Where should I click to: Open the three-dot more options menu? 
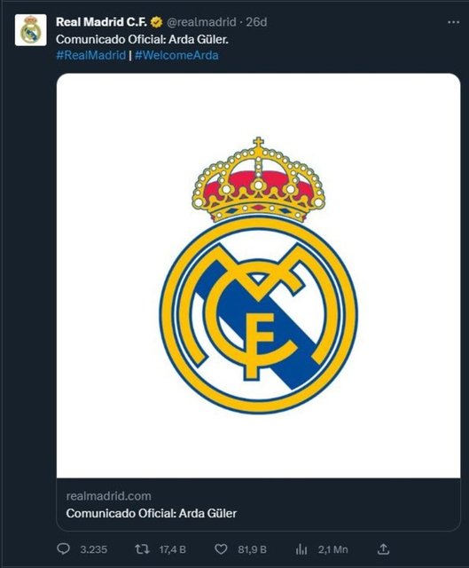(x=453, y=22)
